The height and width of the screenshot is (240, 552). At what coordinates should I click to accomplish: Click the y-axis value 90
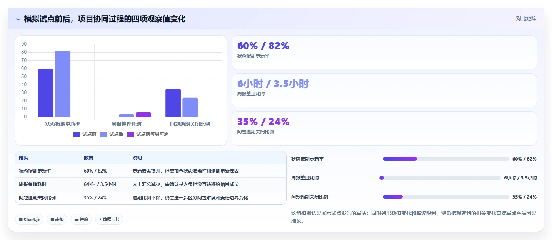pos(24,44)
